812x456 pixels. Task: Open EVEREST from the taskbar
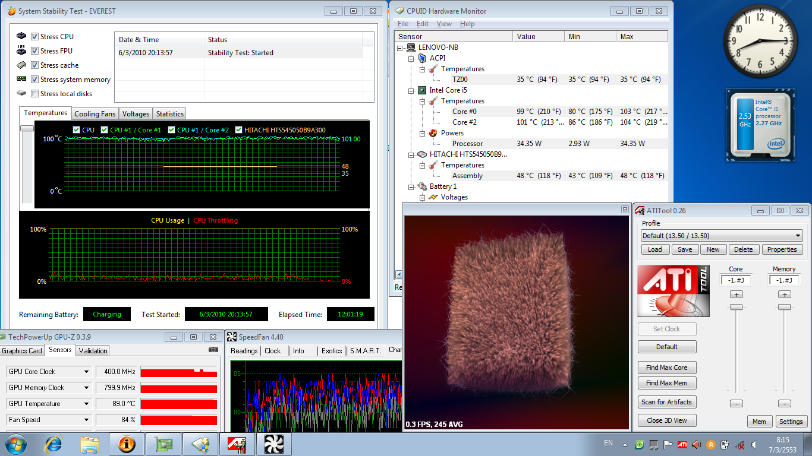tap(127, 444)
